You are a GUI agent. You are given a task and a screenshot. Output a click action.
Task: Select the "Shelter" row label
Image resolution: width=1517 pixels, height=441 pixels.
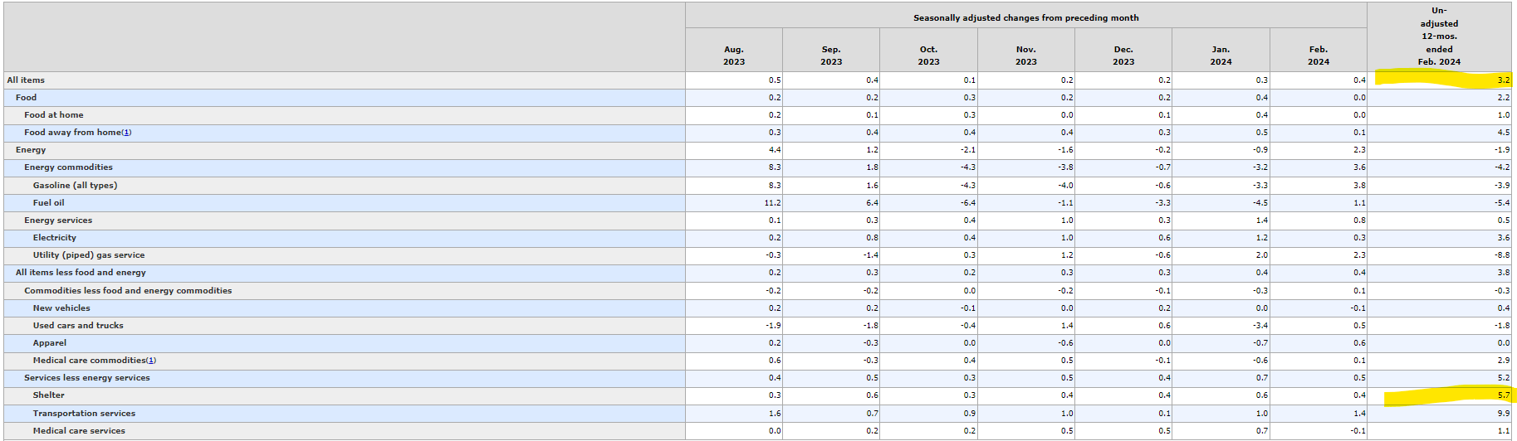click(48, 395)
